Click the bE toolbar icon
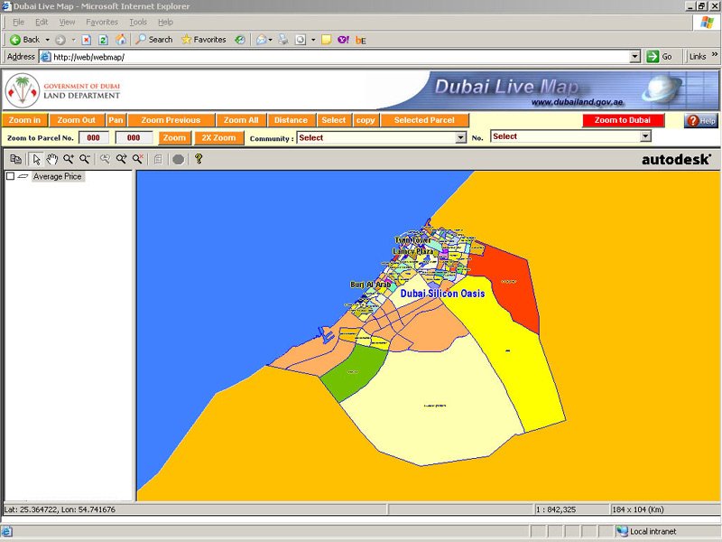Image resolution: width=722 pixels, height=542 pixels. (360, 40)
